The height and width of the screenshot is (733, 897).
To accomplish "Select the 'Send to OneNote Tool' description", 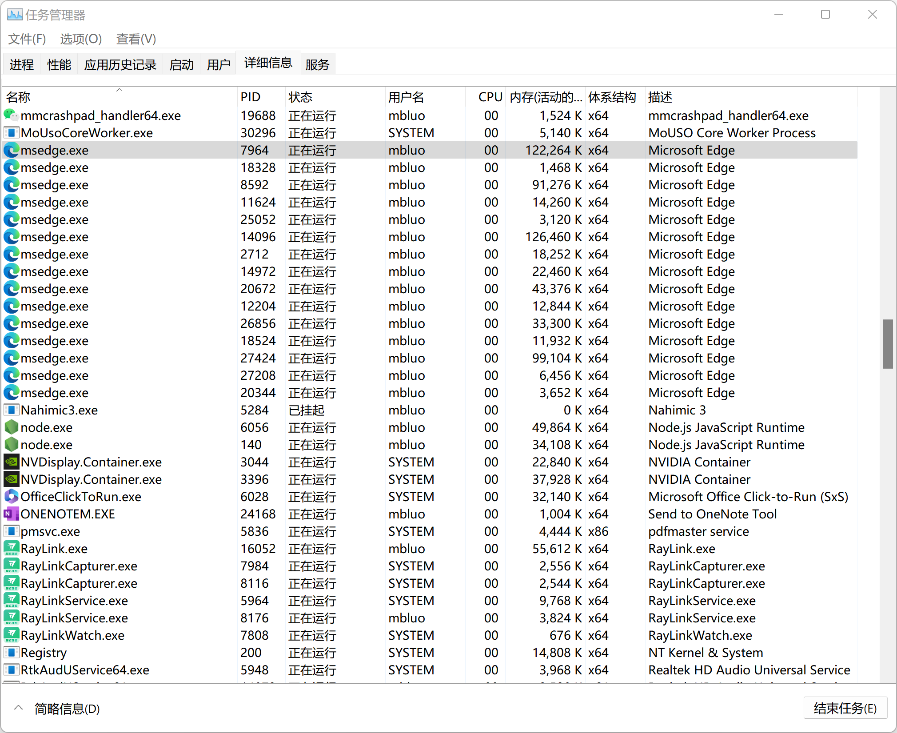I will pyautogui.click(x=713, y=514).
